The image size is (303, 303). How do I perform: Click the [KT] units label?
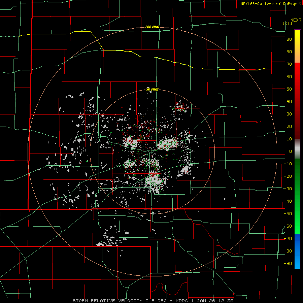tap(288, 23)
